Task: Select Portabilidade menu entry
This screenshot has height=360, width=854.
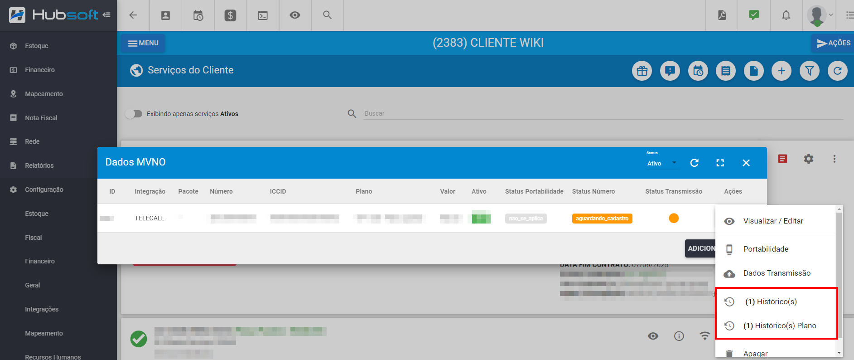Action: click(776, 249)
